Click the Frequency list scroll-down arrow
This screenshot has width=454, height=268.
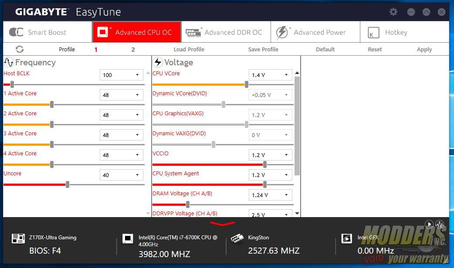click(148, 213)
